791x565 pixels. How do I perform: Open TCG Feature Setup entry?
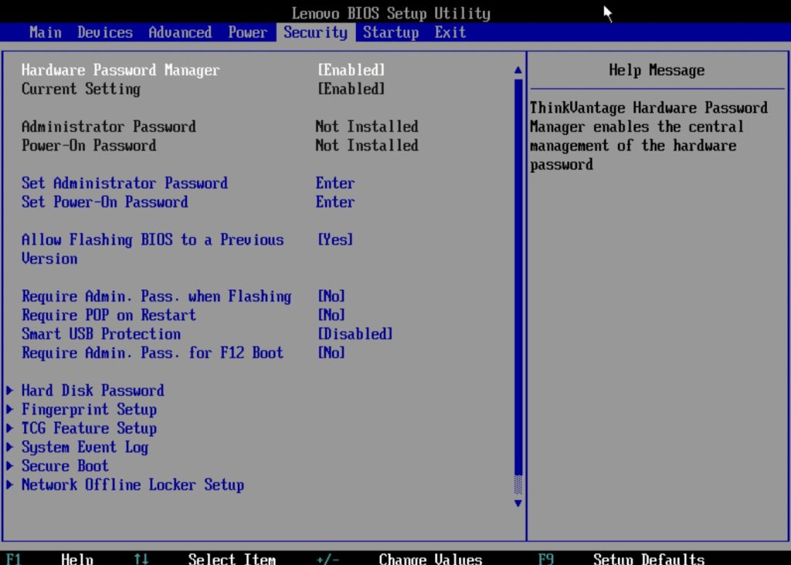pos(90,428)
